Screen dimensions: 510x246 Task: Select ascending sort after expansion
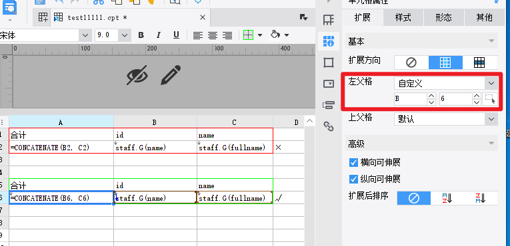click(x=447, y=198)
